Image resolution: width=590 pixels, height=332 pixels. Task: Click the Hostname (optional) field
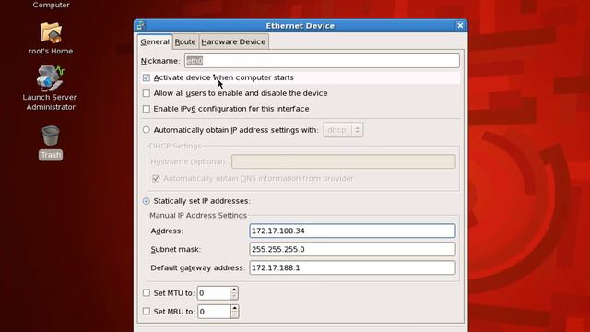click(344, 161)
